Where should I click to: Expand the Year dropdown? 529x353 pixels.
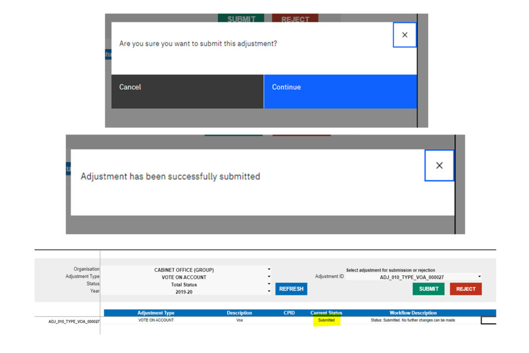point(269,291)
